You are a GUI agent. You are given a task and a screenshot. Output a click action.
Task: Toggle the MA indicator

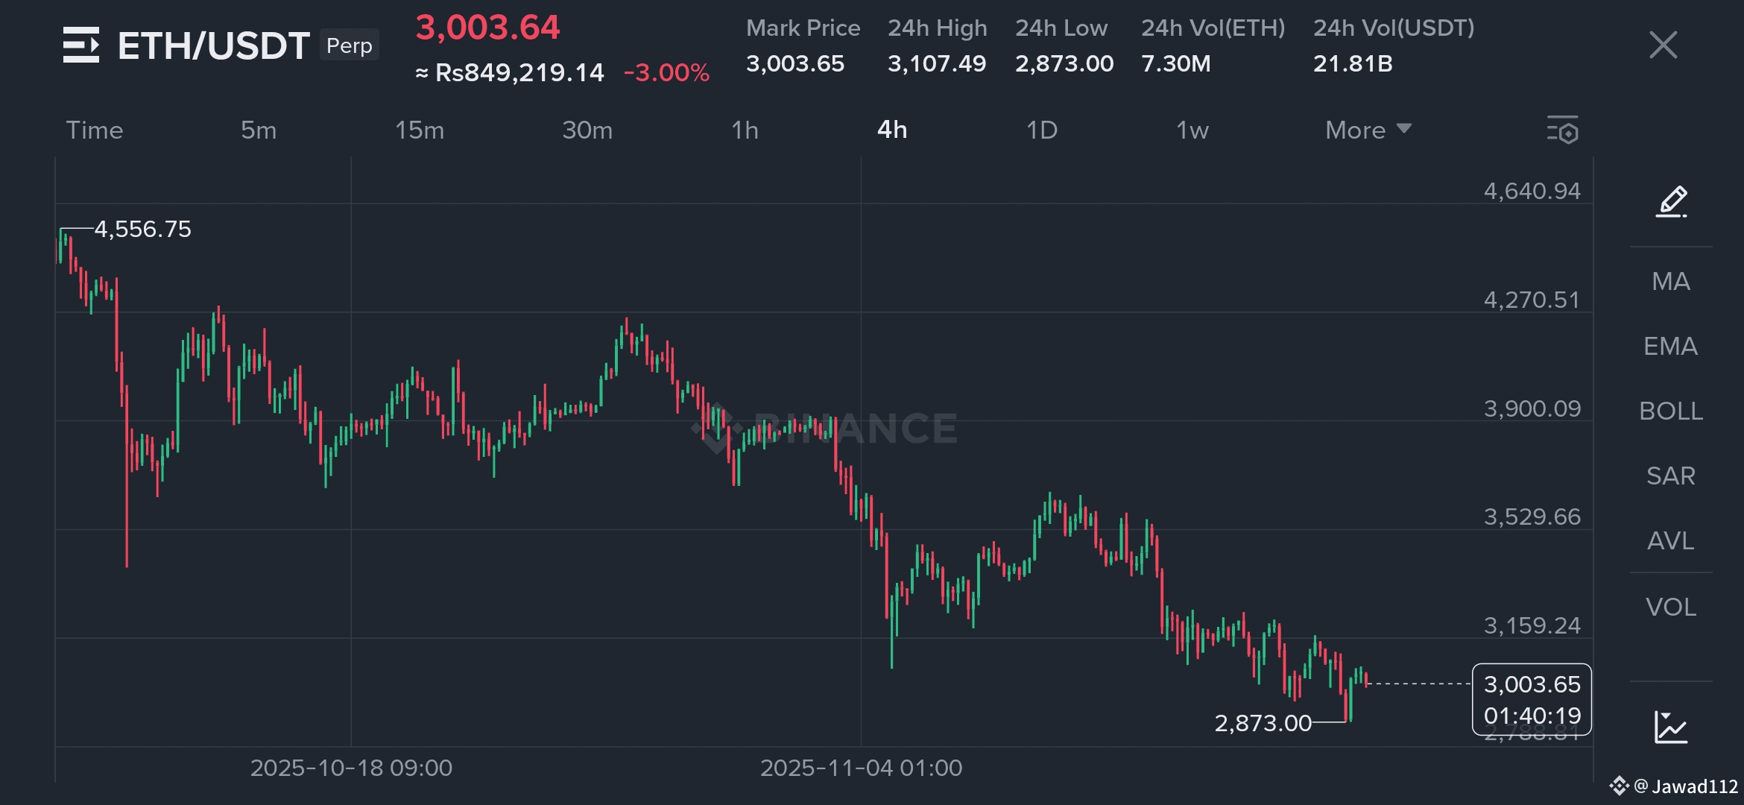1671,282
